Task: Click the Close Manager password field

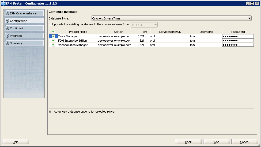Action: pyautogui.click(x=238, y=36)
